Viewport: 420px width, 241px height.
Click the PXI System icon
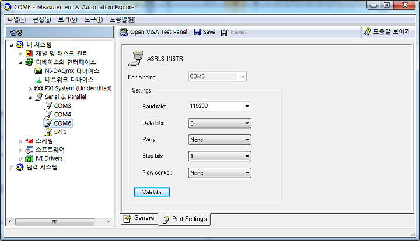click(38, 88)
